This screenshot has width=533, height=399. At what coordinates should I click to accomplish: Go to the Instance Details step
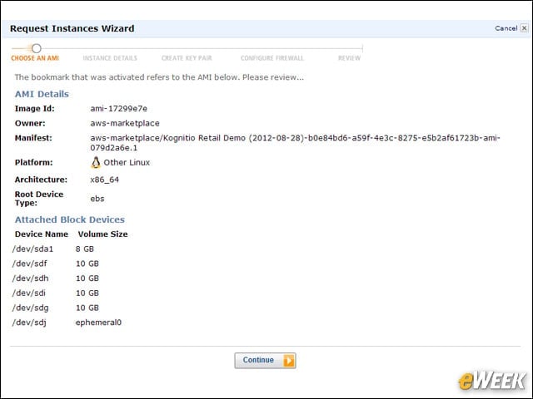110,58
